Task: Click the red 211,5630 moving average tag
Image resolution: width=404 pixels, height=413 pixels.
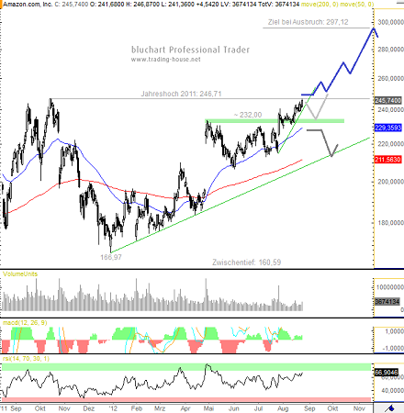Action: click(x=387, y=160)
